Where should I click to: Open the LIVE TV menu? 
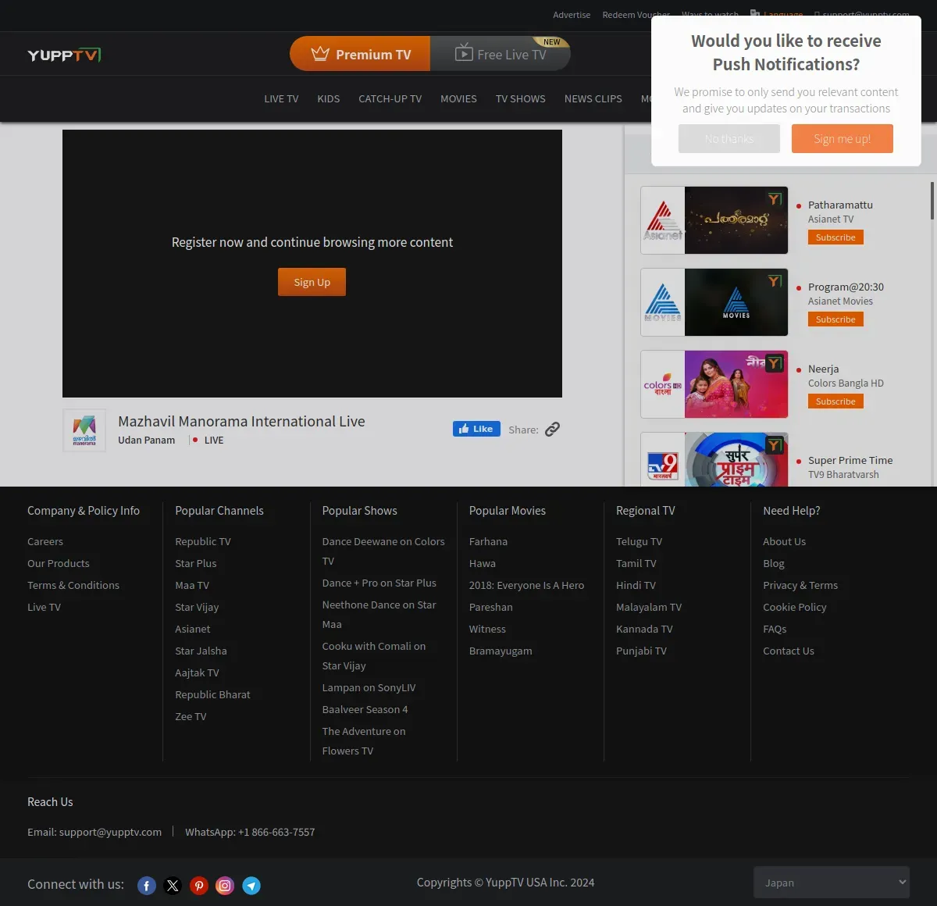(x=281, y=99)
